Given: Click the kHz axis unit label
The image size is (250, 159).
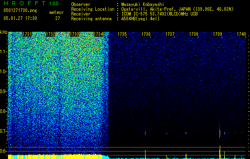Looking at the screenshot, I should (x=4, y=32).
